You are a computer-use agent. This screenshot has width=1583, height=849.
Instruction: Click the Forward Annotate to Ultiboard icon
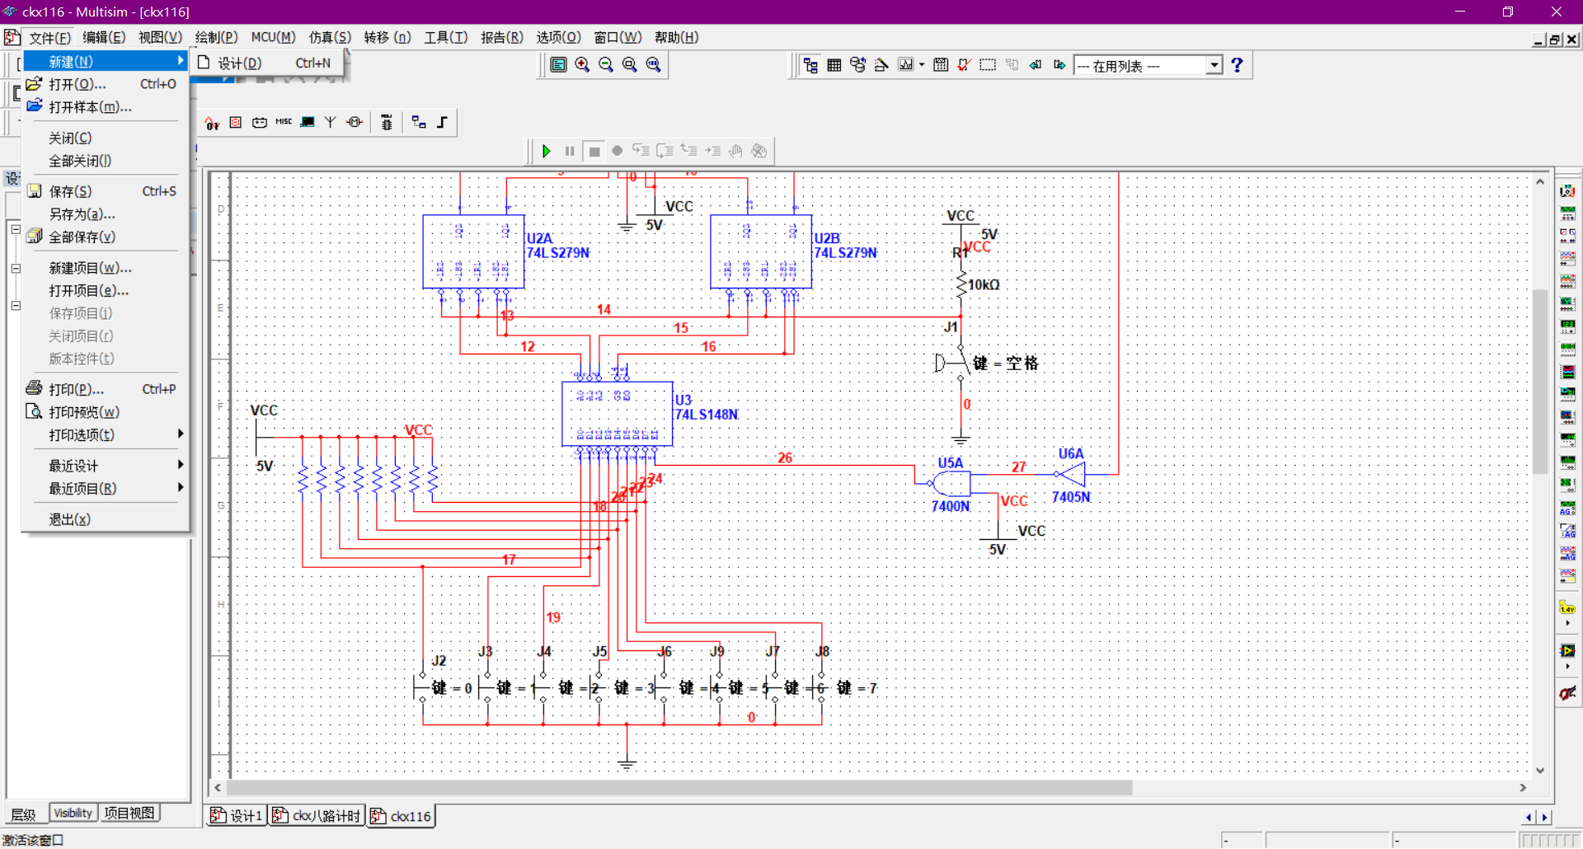click(1059, 65)
